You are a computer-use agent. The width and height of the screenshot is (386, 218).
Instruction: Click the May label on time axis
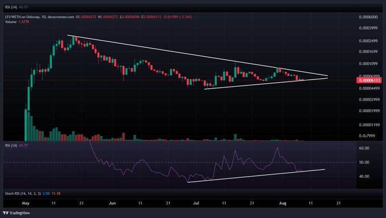click(x=26, y=203)
